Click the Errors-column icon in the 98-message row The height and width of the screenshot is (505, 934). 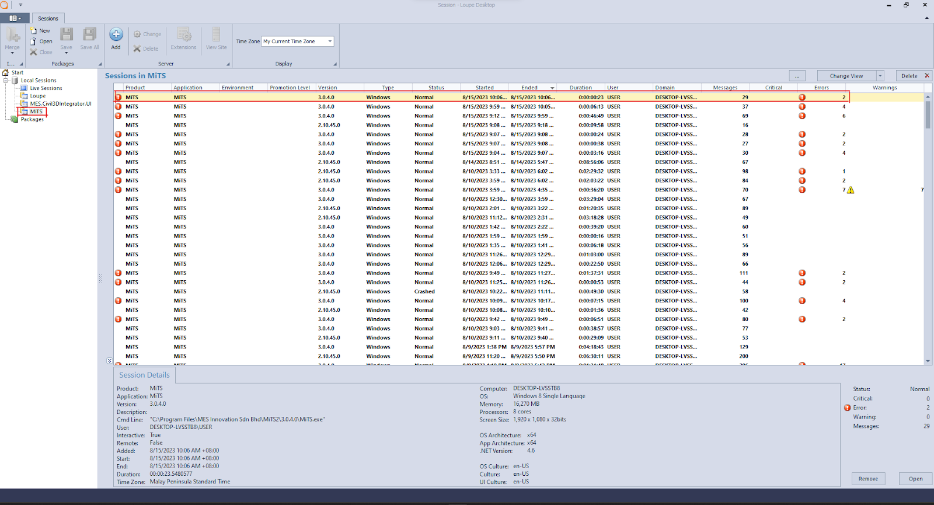coord(802,172)
